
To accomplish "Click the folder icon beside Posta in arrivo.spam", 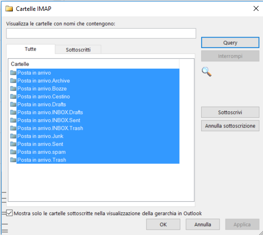I will coord(13,152).
